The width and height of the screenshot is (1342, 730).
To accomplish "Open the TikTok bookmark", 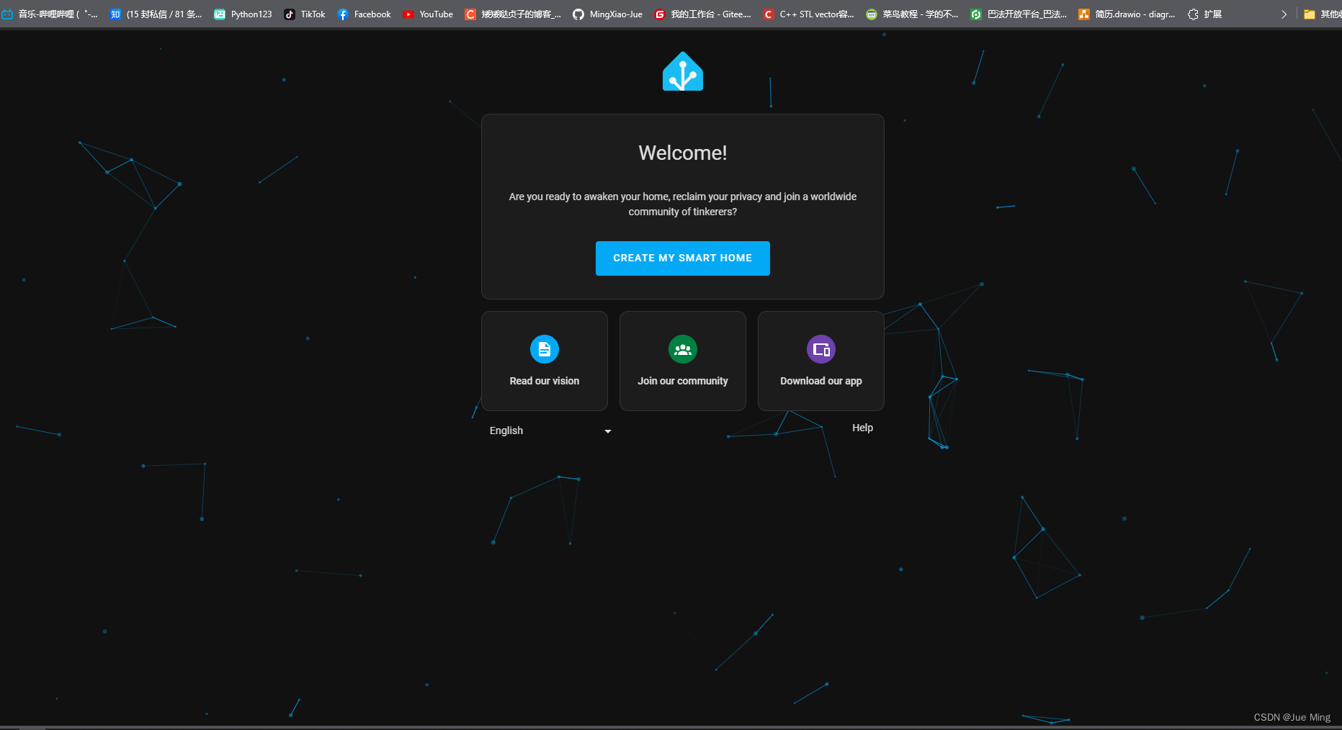I will point(304,14).
